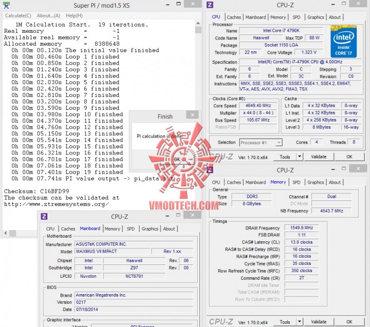Click Validate button in top CPU-Z window

[319, 157]
